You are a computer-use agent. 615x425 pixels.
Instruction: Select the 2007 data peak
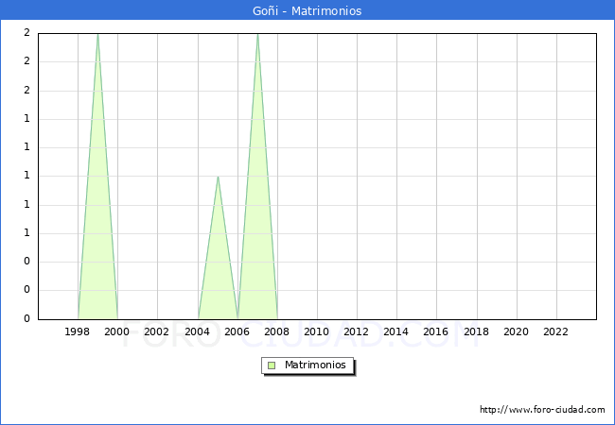(x=257, y=34)
